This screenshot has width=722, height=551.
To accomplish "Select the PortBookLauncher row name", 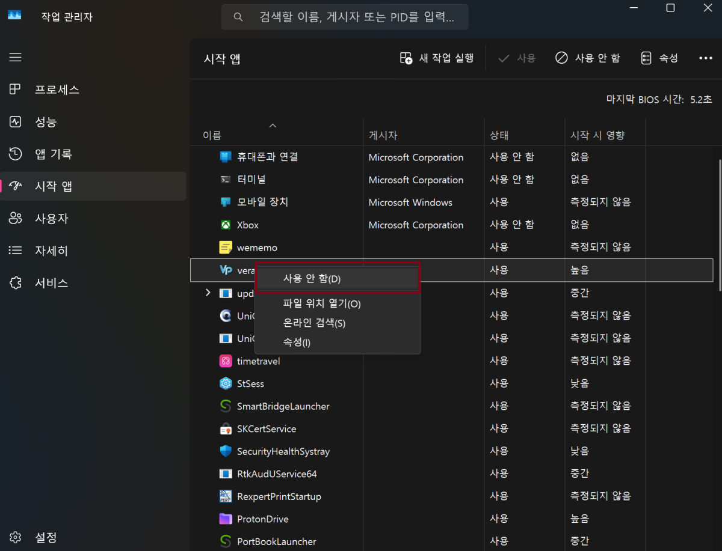I will [277, 541].
